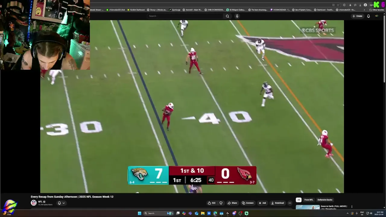Image resolution: width=386 pixels, height=217 pixels.
Task: Click the Connect button under the video
Action: (248, 203)
